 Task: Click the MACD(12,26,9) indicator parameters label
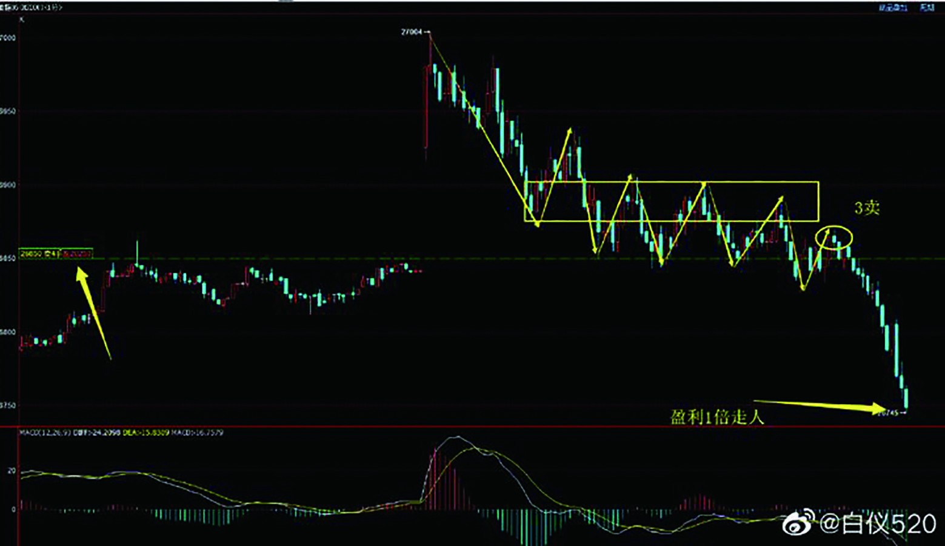click(x=45, y=433)
